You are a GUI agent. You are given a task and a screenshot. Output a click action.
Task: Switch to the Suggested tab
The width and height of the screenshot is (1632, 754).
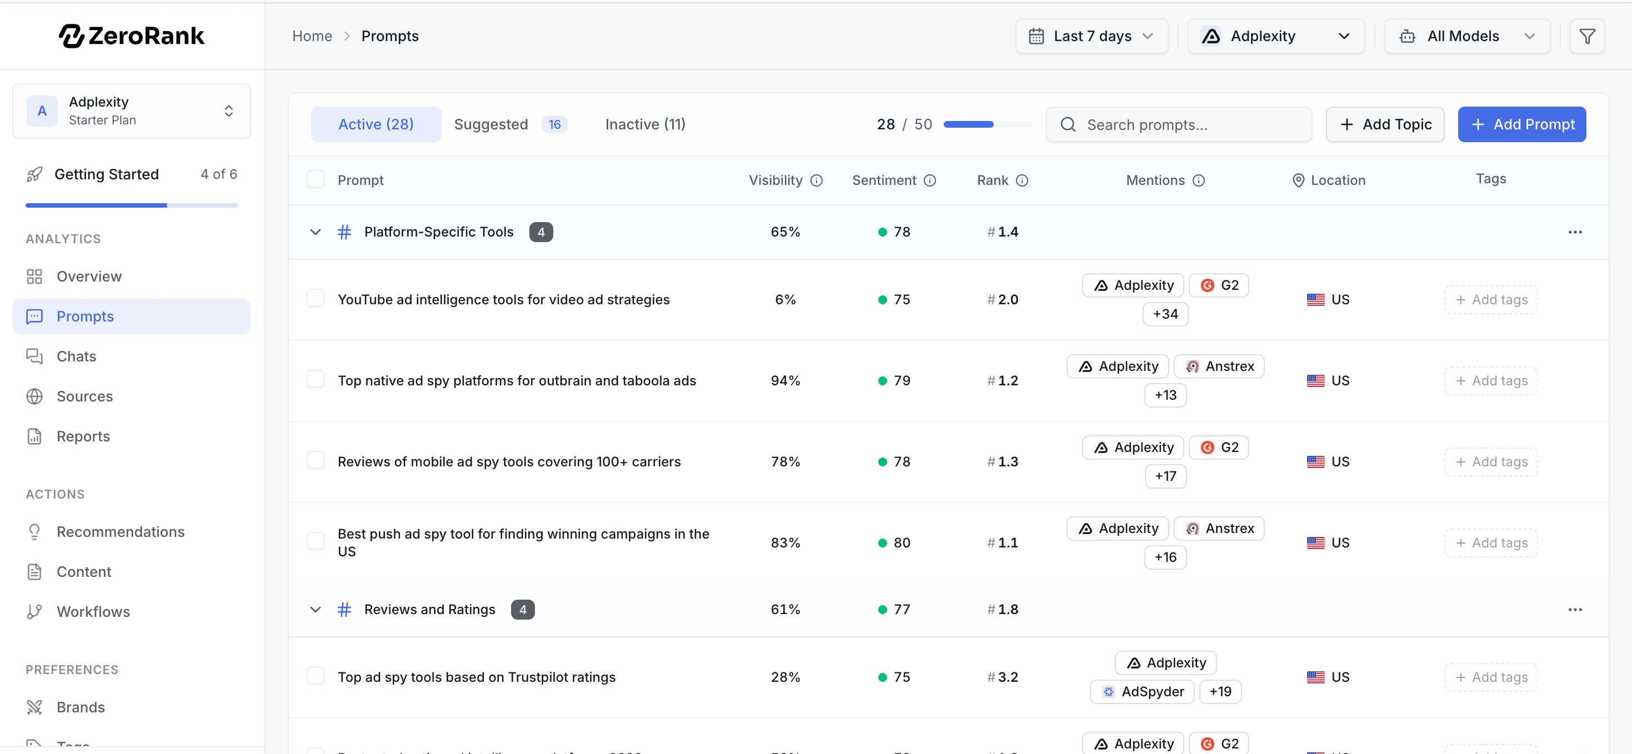pyautogui.click(x=510, y=124)
